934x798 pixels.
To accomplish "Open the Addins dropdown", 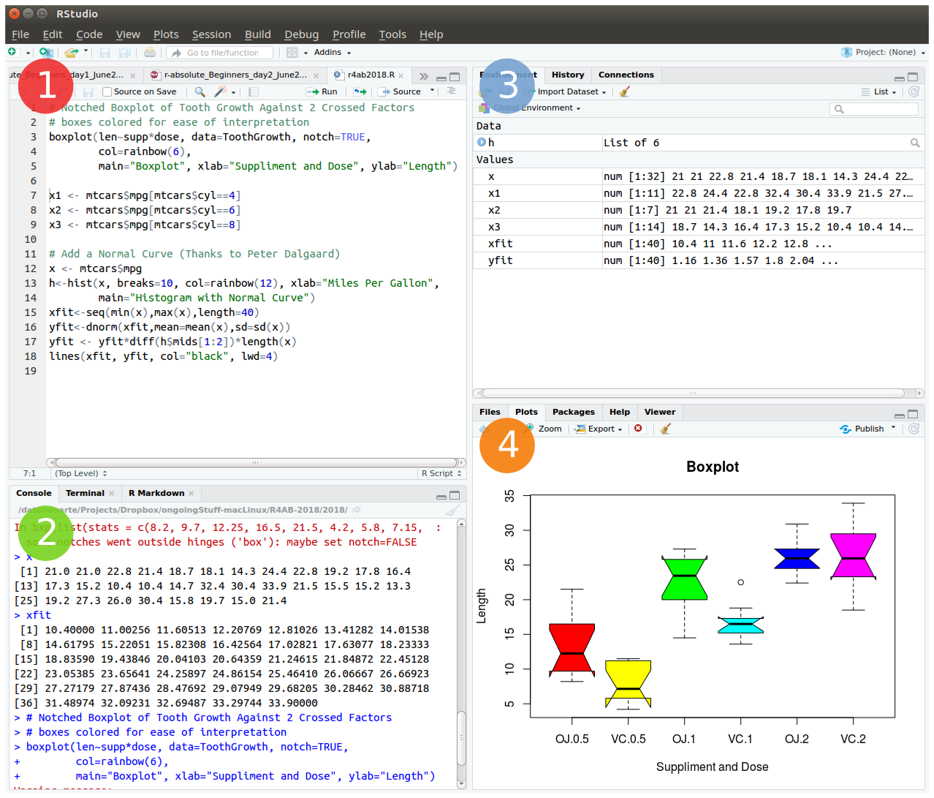I will [x=332, y=53].
